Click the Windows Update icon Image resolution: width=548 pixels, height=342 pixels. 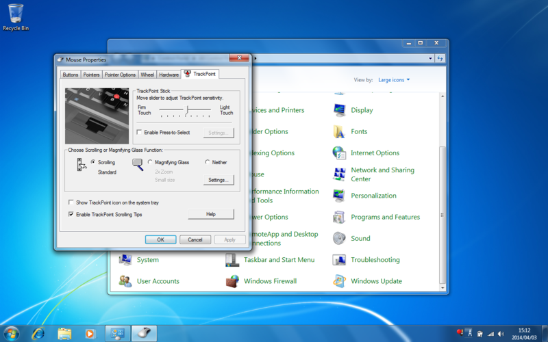point(339,281)
